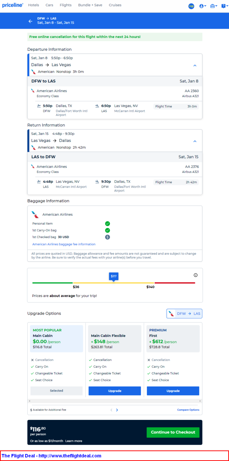The height and width of the screenshot is (461, 229).
Task: Click the free online cancellation banner
Action: (115, 37)
